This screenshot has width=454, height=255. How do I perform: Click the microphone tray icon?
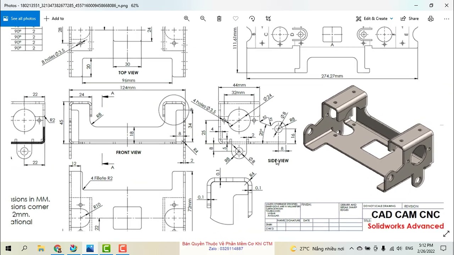pyautogui.click(x=384, y=249)
